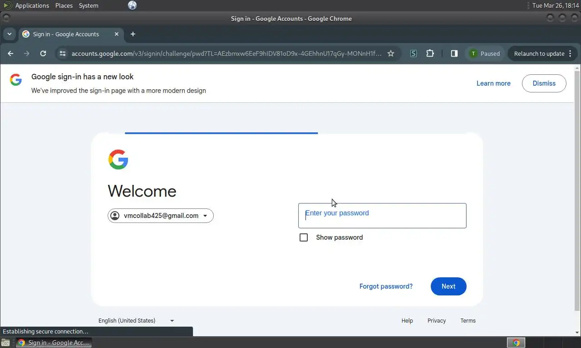Open the Extensions puzzle icon

coord(430,53)
